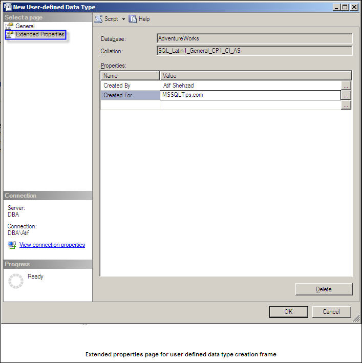Click the Cancel button
The width and height of the screenshot is (362, 363).
(x=331, y=312)
